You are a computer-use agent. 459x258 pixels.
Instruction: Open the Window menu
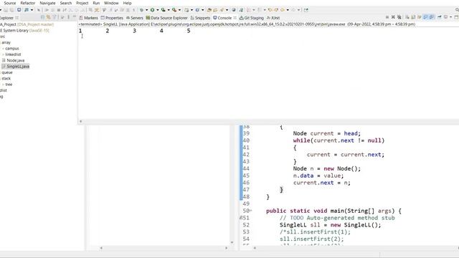coord(111,3)
